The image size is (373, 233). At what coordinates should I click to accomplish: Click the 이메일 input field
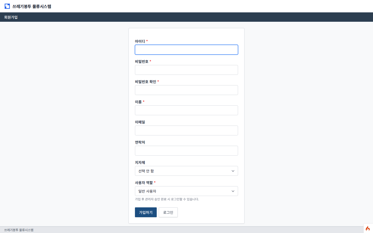tap(186, 130)
